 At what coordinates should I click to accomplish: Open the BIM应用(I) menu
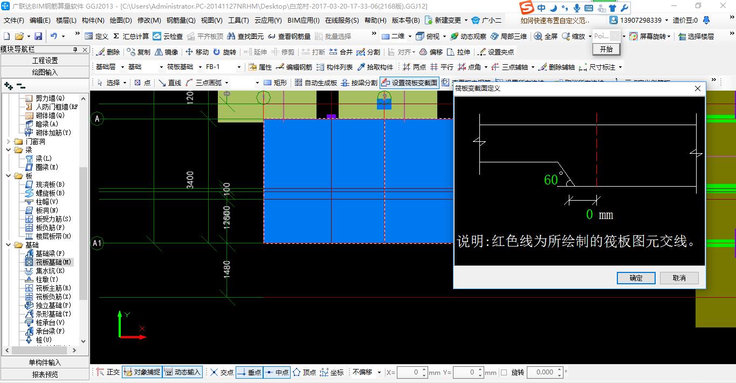(304, 20)
